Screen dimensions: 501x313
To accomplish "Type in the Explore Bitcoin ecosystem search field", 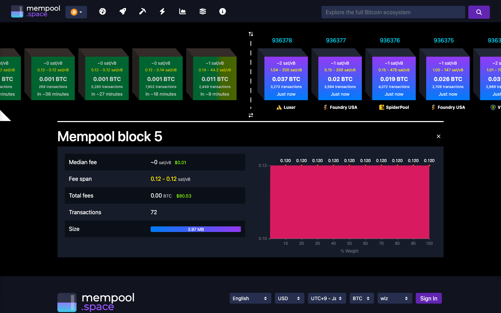I will point(393,12).
